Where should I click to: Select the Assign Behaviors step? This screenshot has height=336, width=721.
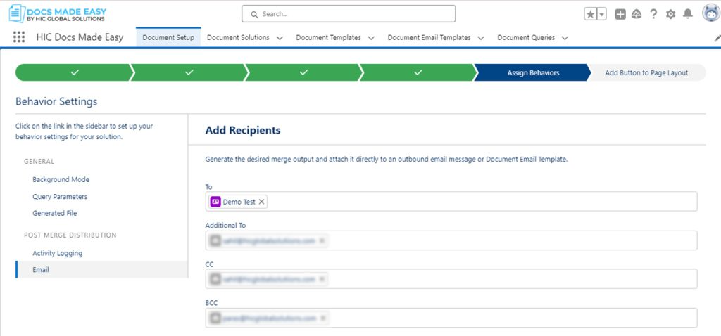(533, 72)
